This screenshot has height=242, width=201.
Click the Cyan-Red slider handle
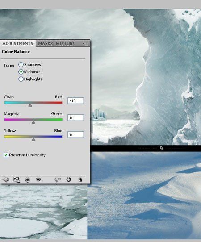tap(30, 105)
